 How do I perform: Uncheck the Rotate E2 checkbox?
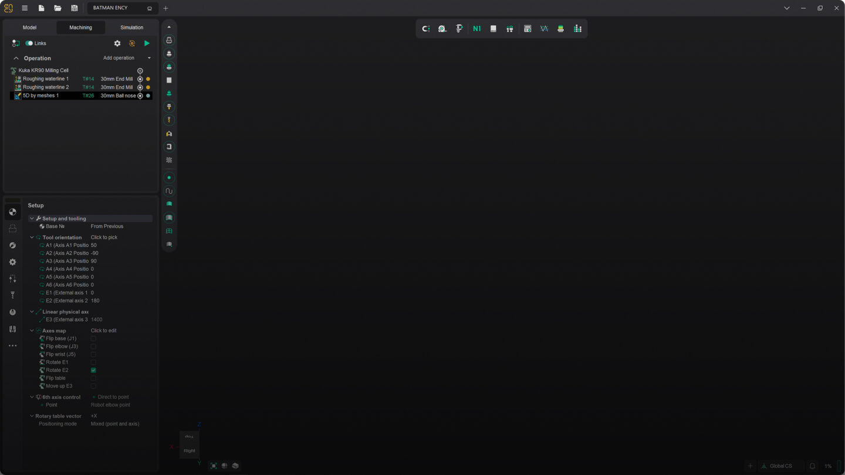point(93,371)
